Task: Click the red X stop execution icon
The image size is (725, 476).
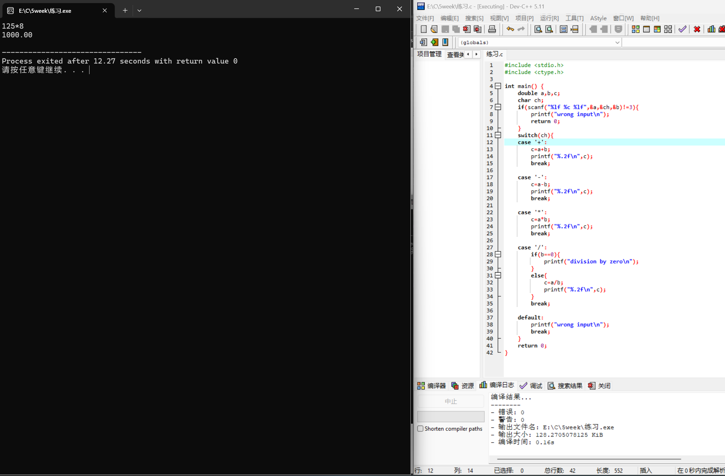Action: (x=697, y=29)
